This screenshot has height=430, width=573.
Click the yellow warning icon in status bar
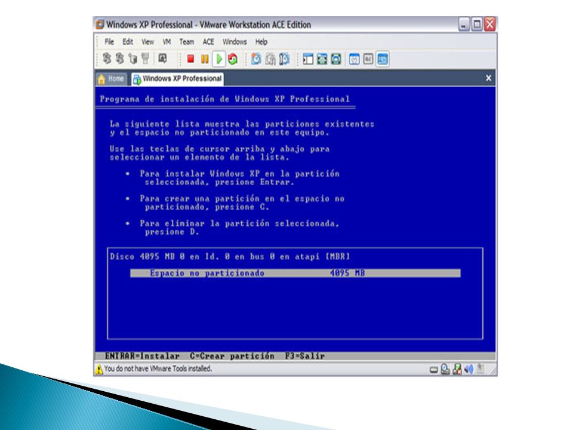[99, 369]
